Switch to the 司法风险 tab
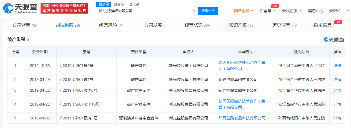 click(x=68, y=25)
